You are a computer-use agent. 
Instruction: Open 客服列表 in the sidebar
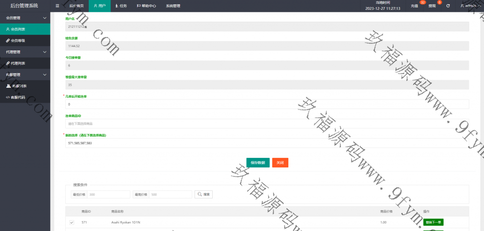(18, 86)
